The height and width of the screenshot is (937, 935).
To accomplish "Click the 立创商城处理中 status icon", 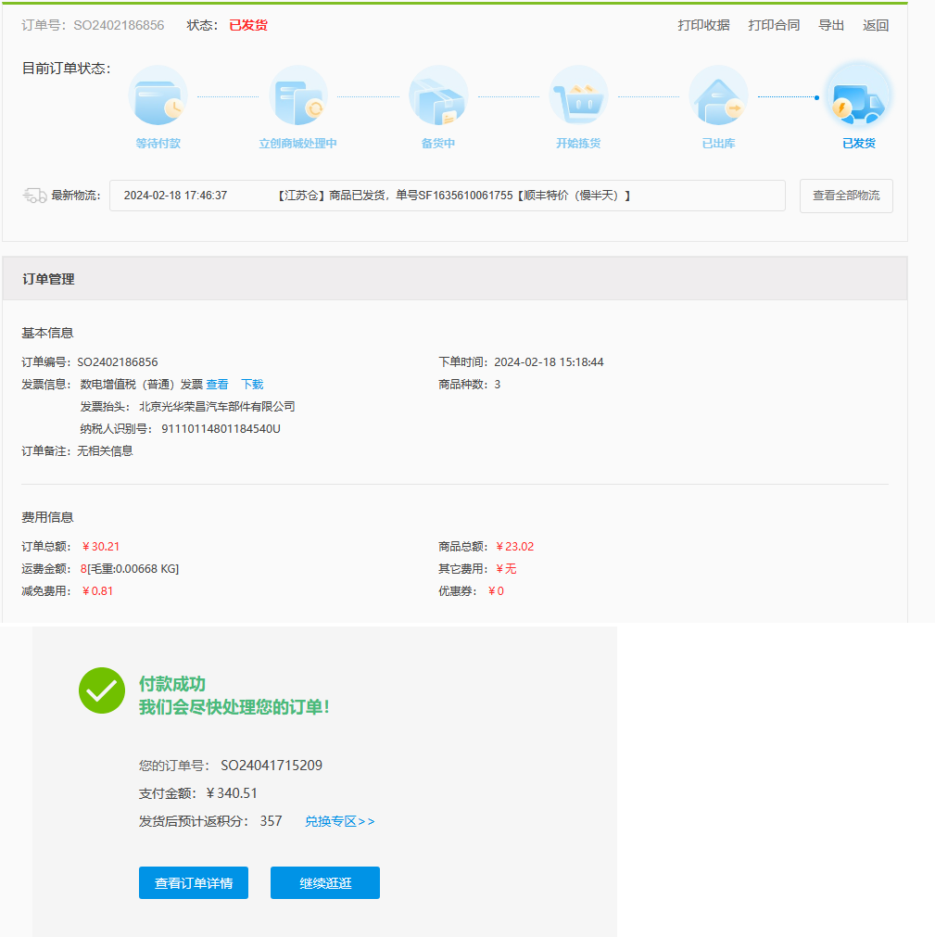I will pyautogui.click(x=298, y=95).
